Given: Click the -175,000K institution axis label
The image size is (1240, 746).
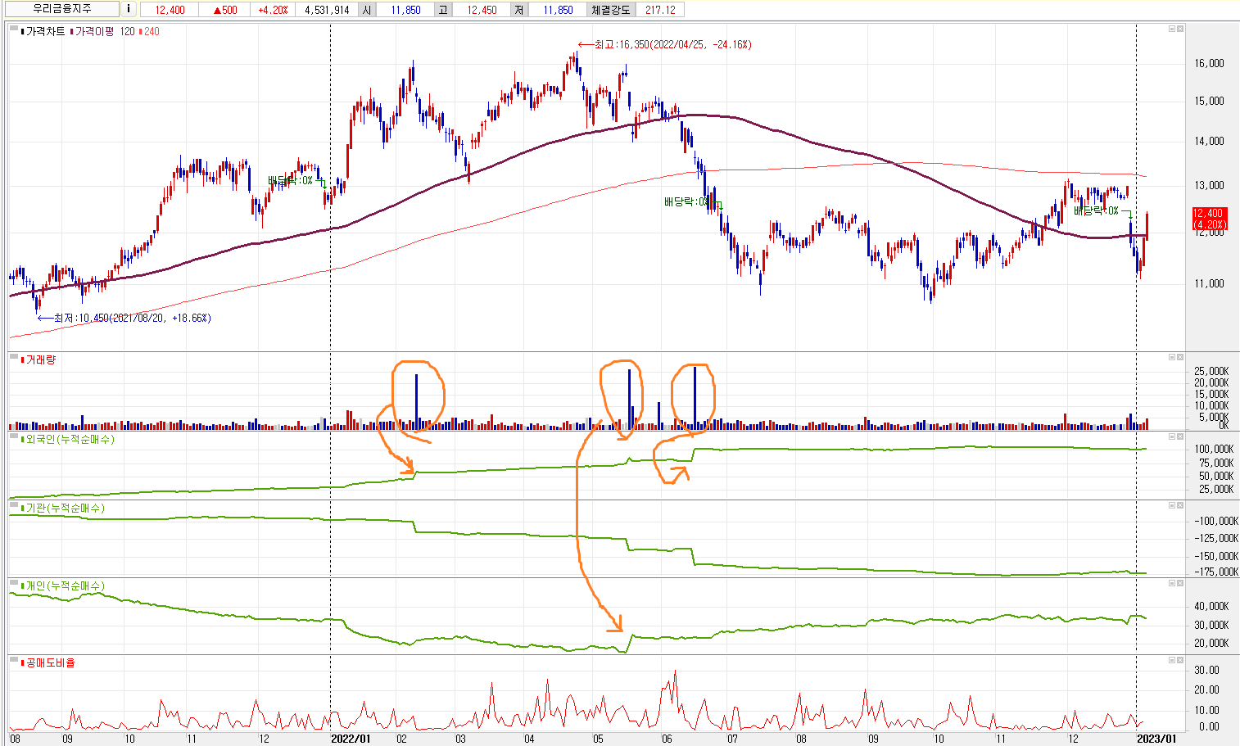Looking at the screenshot, I should click(x=1216, y=572).
